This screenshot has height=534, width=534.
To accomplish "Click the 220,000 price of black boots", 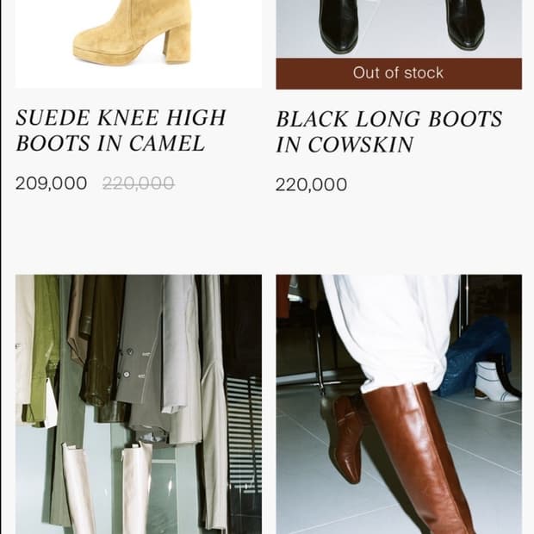I will 311,185.
